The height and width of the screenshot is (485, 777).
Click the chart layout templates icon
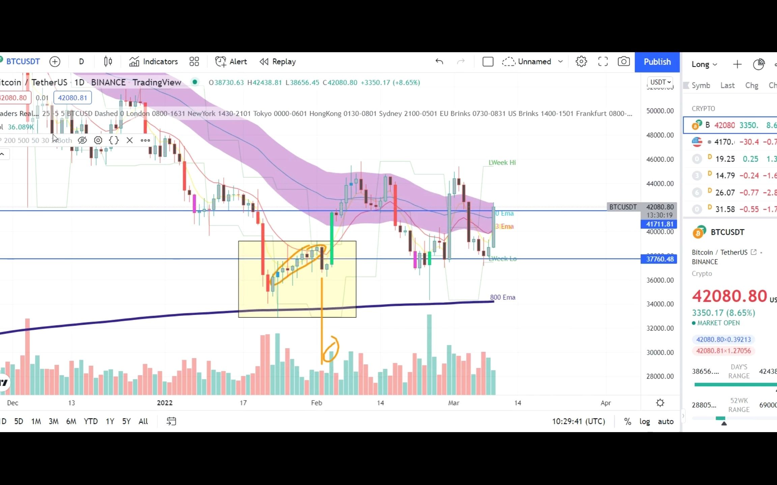click(x=194, y=61)
